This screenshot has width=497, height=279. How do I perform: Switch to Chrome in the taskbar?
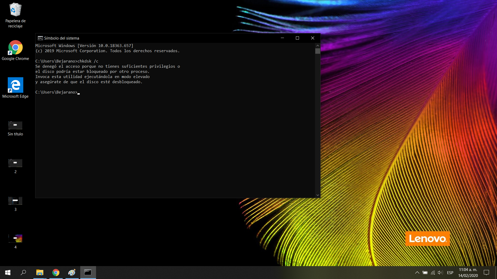pyautogui.click(x=56, y=273)
